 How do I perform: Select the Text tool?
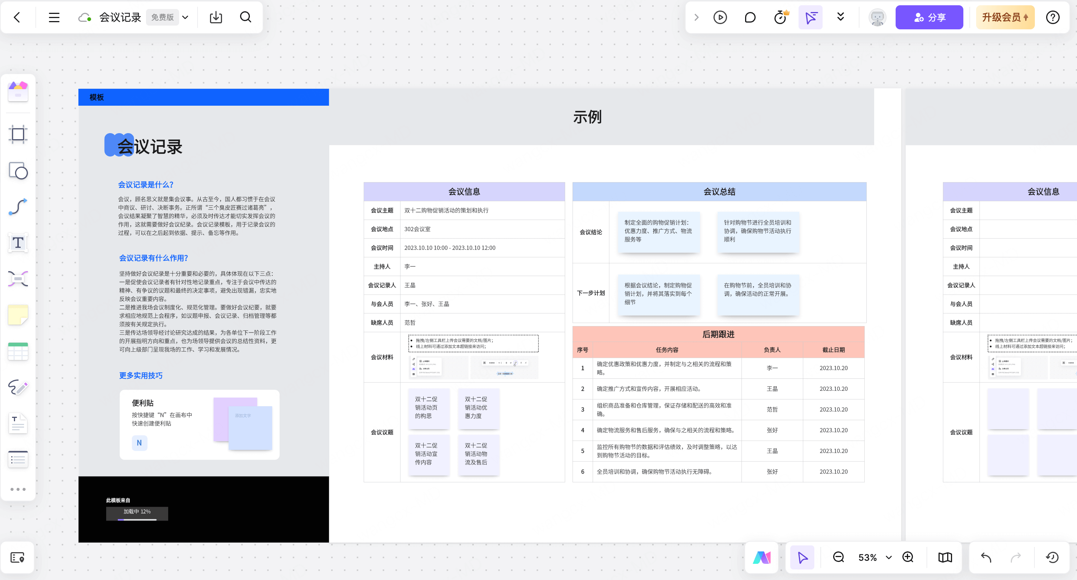18,243
